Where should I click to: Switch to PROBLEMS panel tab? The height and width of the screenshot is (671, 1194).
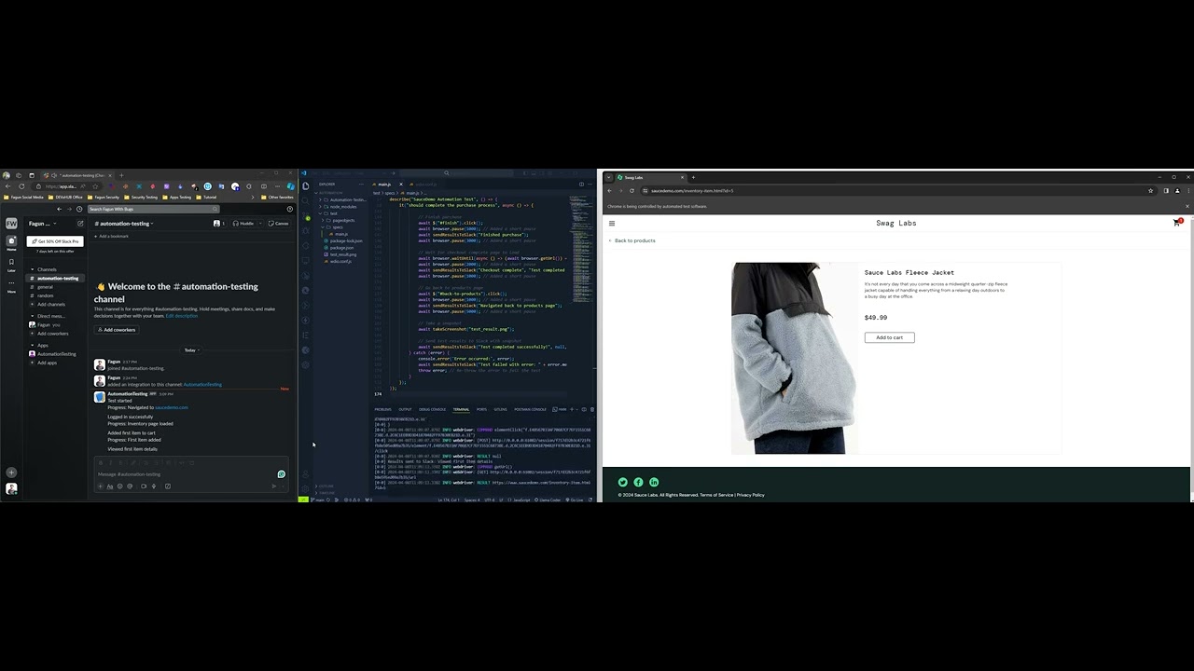pyautogui.click(x=383, y=409)
